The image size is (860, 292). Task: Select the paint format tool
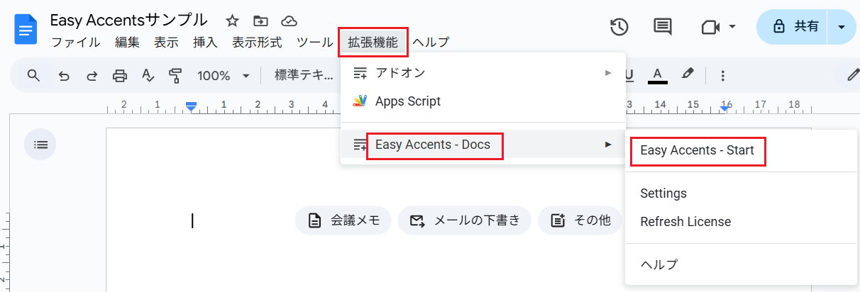(x=175, y=75)
